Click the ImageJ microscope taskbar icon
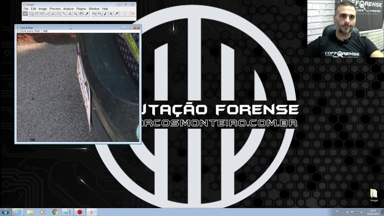Image resolution: width=384 pixels, height=216 pixels. [x=92, y=212]
